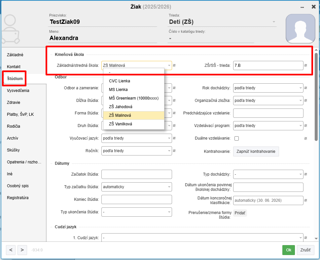Viewport: 320px width, 260px height.
Task: Click the hash icon beside Vzdelávací program
Action: 306,126
